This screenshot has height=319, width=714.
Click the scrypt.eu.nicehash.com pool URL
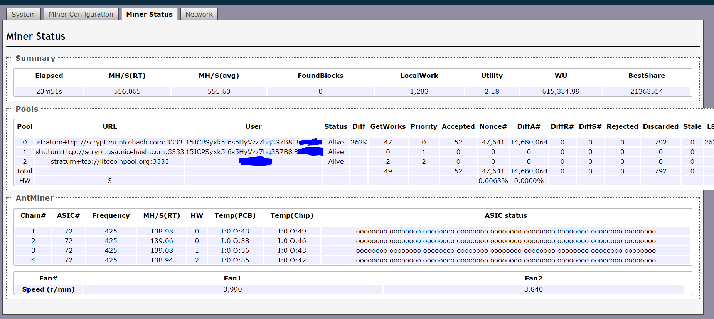109,142
